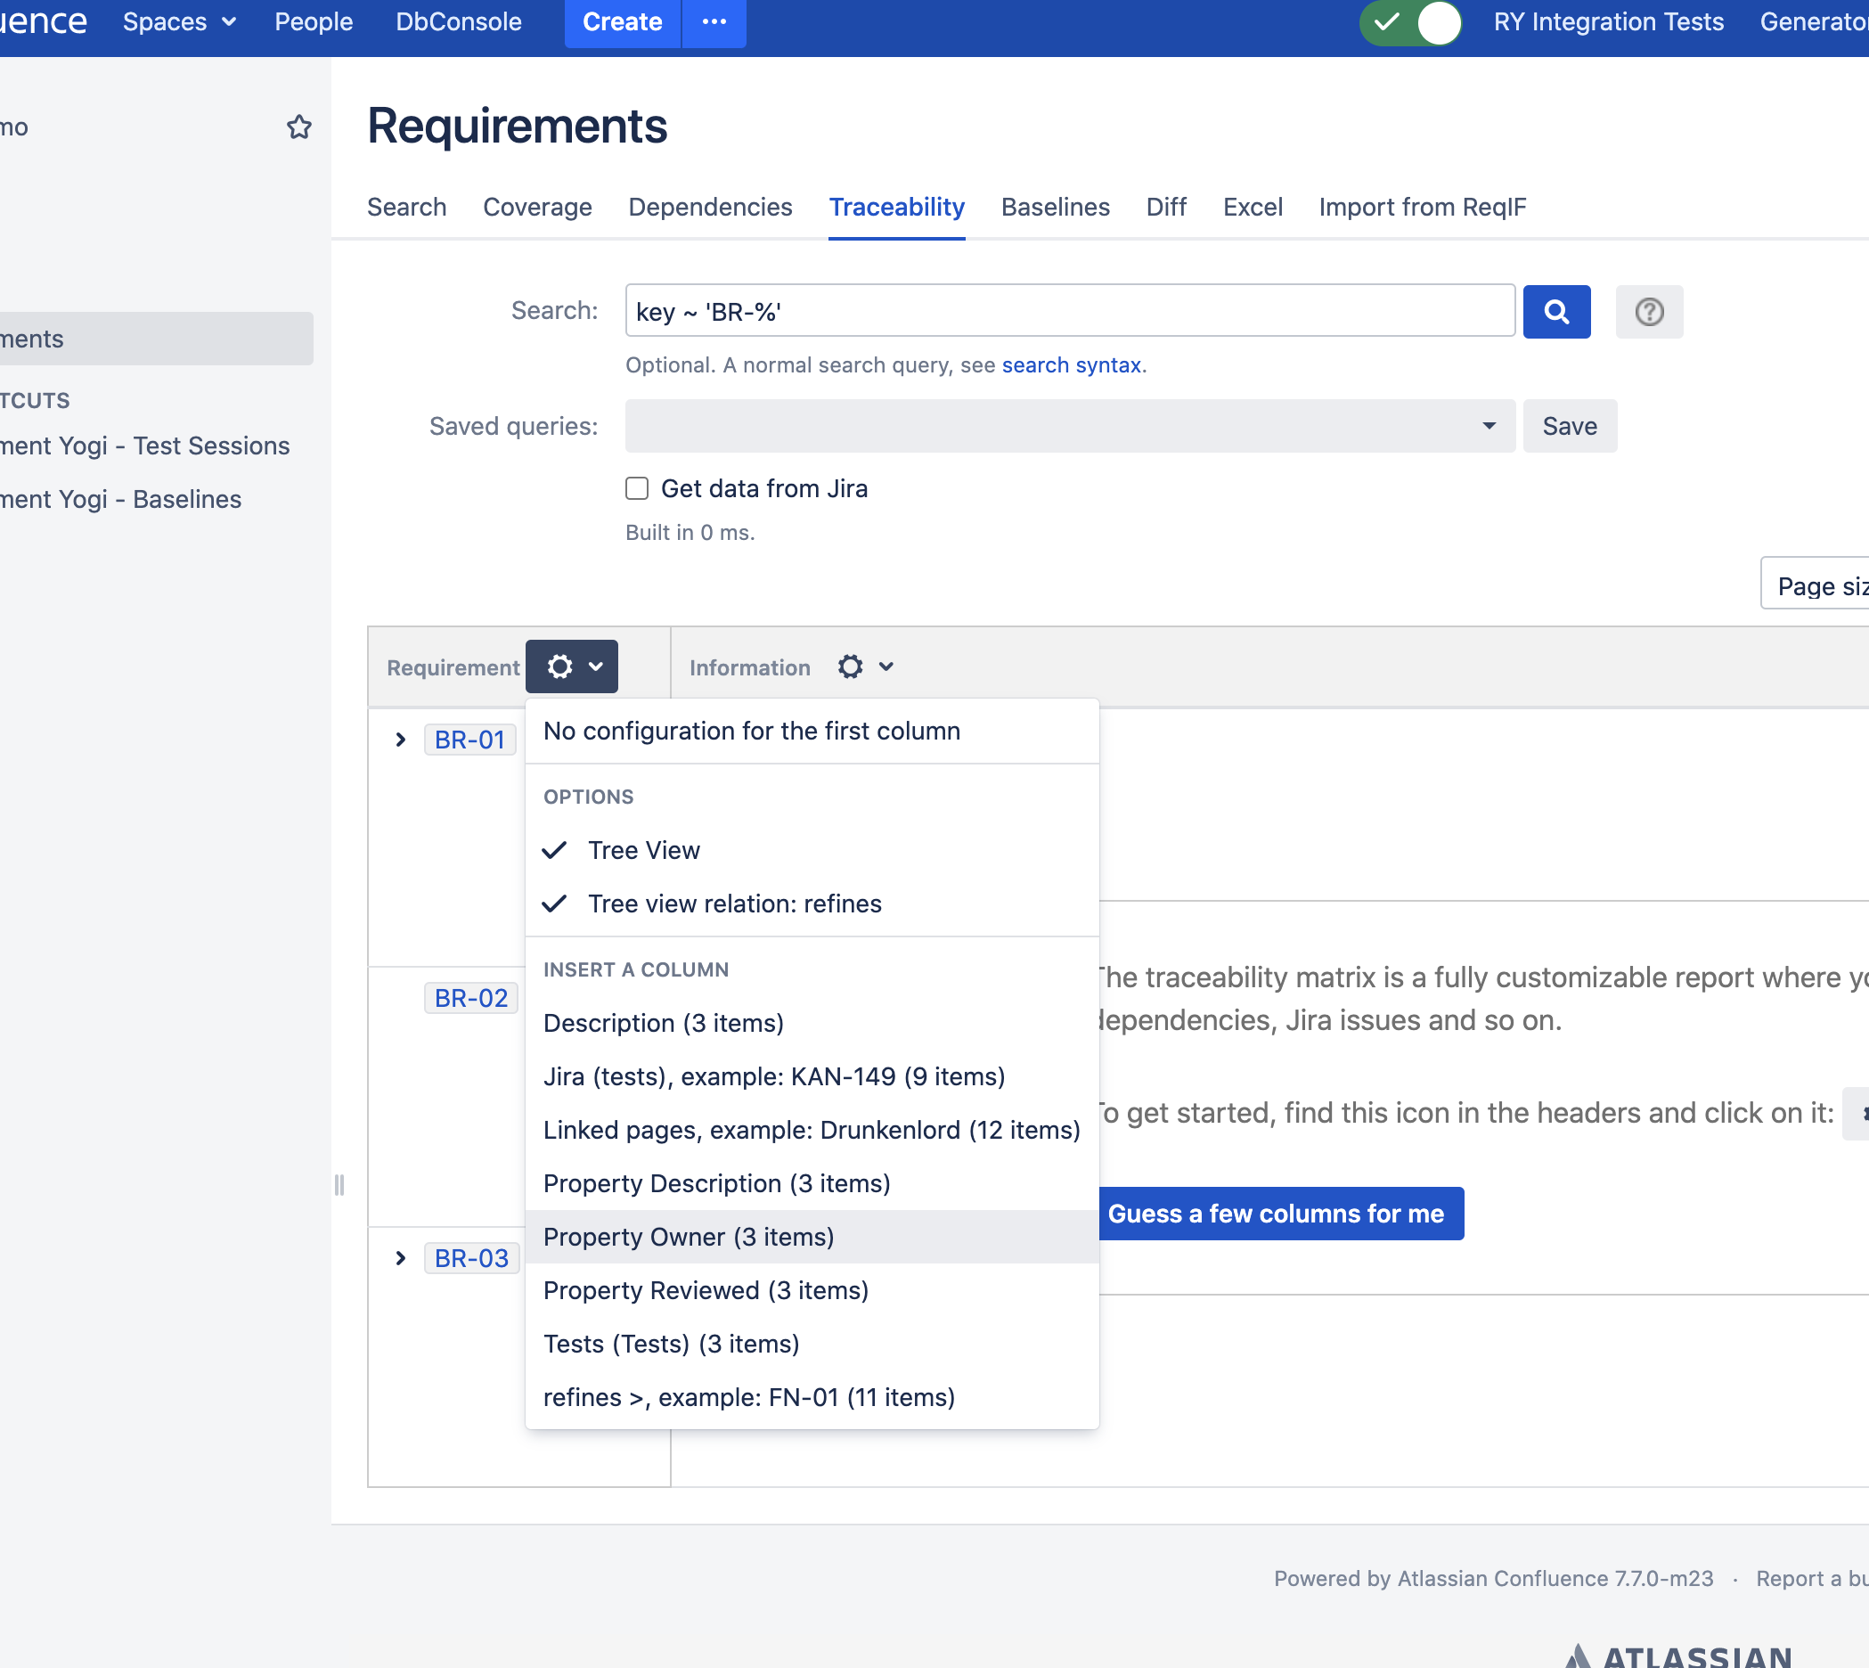Click the blue magnifier search button
This screenshot has width=1869, height=1668.
click(1555, 312)
